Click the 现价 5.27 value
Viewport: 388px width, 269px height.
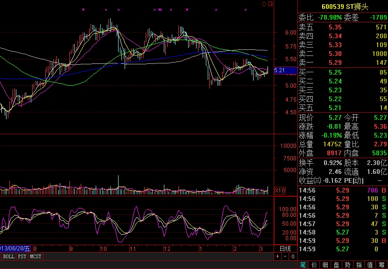[335, 117]
